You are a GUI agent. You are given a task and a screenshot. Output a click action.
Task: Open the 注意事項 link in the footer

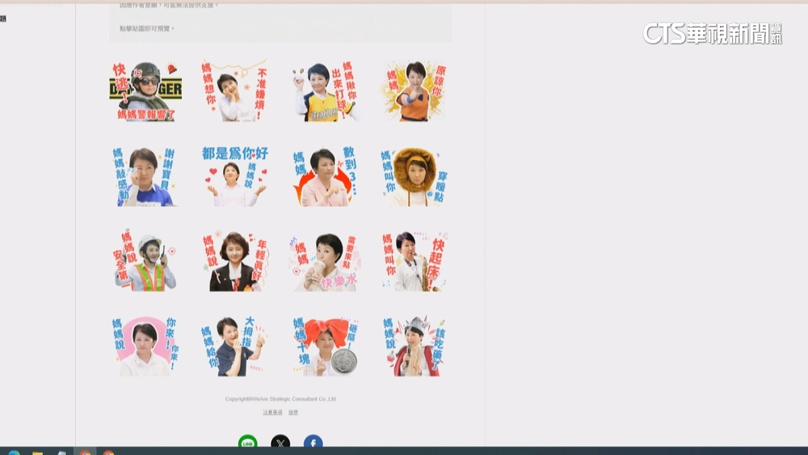[x=272, y=412]
